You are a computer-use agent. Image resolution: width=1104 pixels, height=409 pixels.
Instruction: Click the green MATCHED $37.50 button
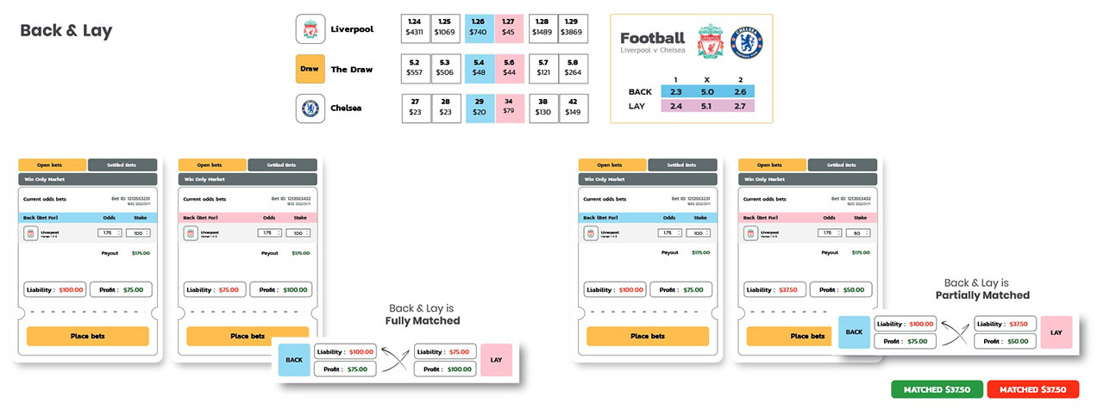[x=937, y=390]
